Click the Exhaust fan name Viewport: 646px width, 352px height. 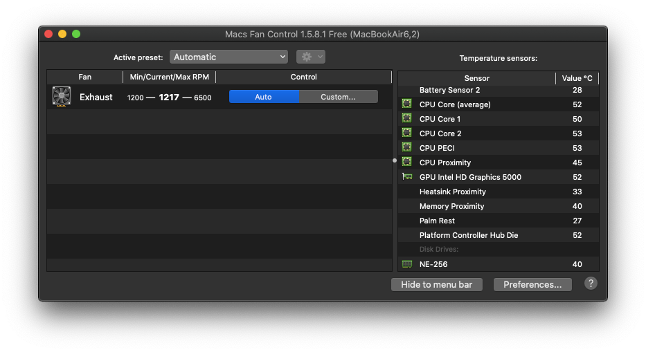tap(96, 97)
